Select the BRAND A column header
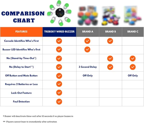 [88, 32]
